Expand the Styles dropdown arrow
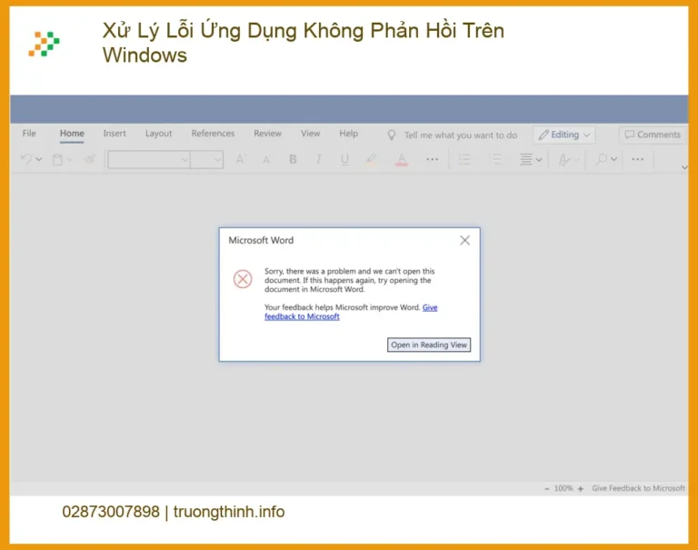The height and width of the screenshot is (550, 698). click(x=577, y=159)
